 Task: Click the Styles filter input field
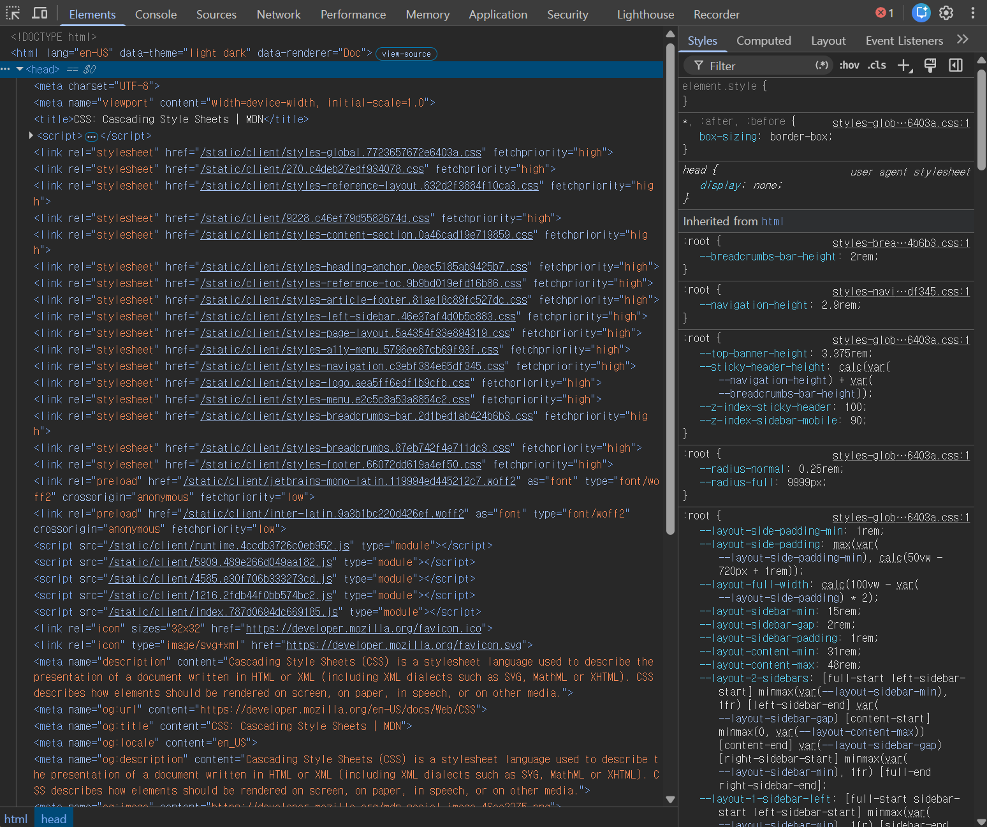tap(759, 66)
